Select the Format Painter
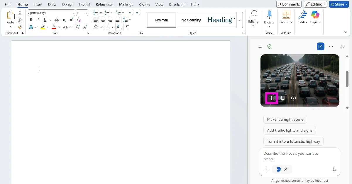The width and height of the screenshot is (352, 184). 20,27
